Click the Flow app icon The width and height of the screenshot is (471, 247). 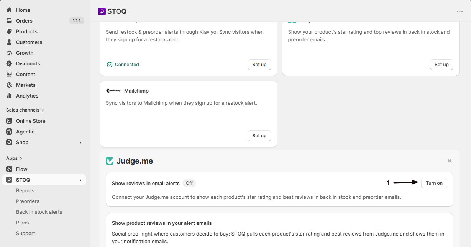[x=9, y=169]
